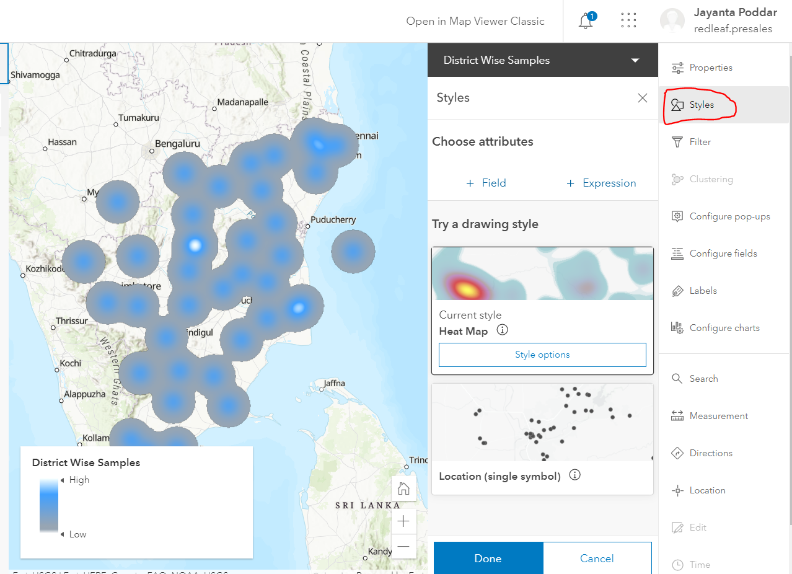Switch to Map Viewer Classic
The image size is (792, 574).
click(475, 21)
